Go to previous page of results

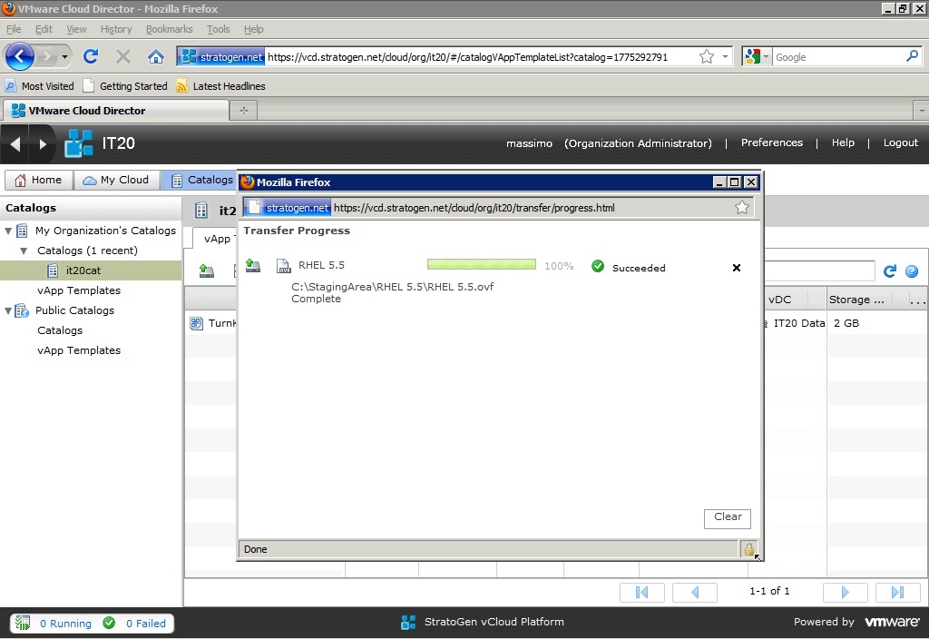point(694,592)
